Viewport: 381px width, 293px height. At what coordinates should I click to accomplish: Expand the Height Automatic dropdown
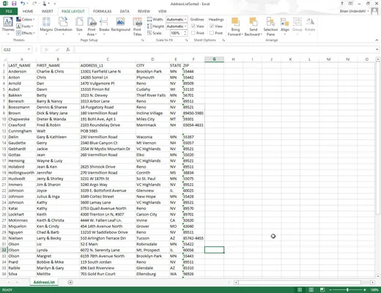177,26
